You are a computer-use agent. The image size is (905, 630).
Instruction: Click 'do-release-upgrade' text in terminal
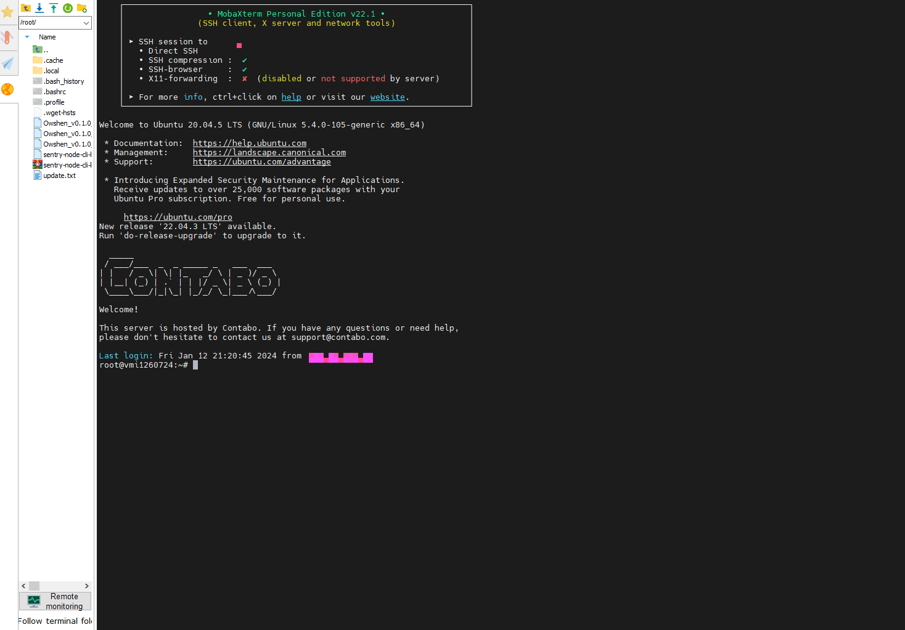coord(168,236)
